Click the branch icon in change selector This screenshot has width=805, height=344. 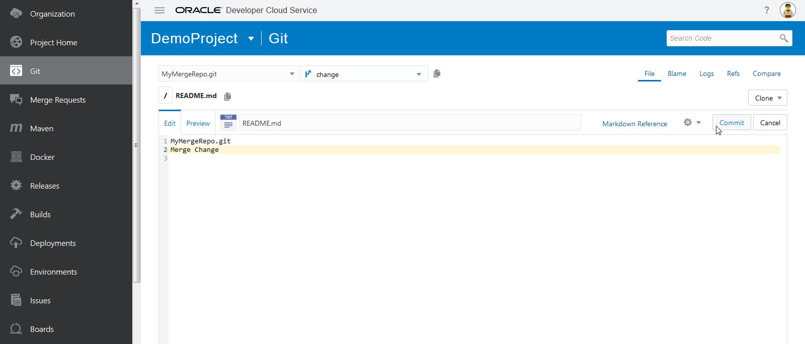point(308,73)
